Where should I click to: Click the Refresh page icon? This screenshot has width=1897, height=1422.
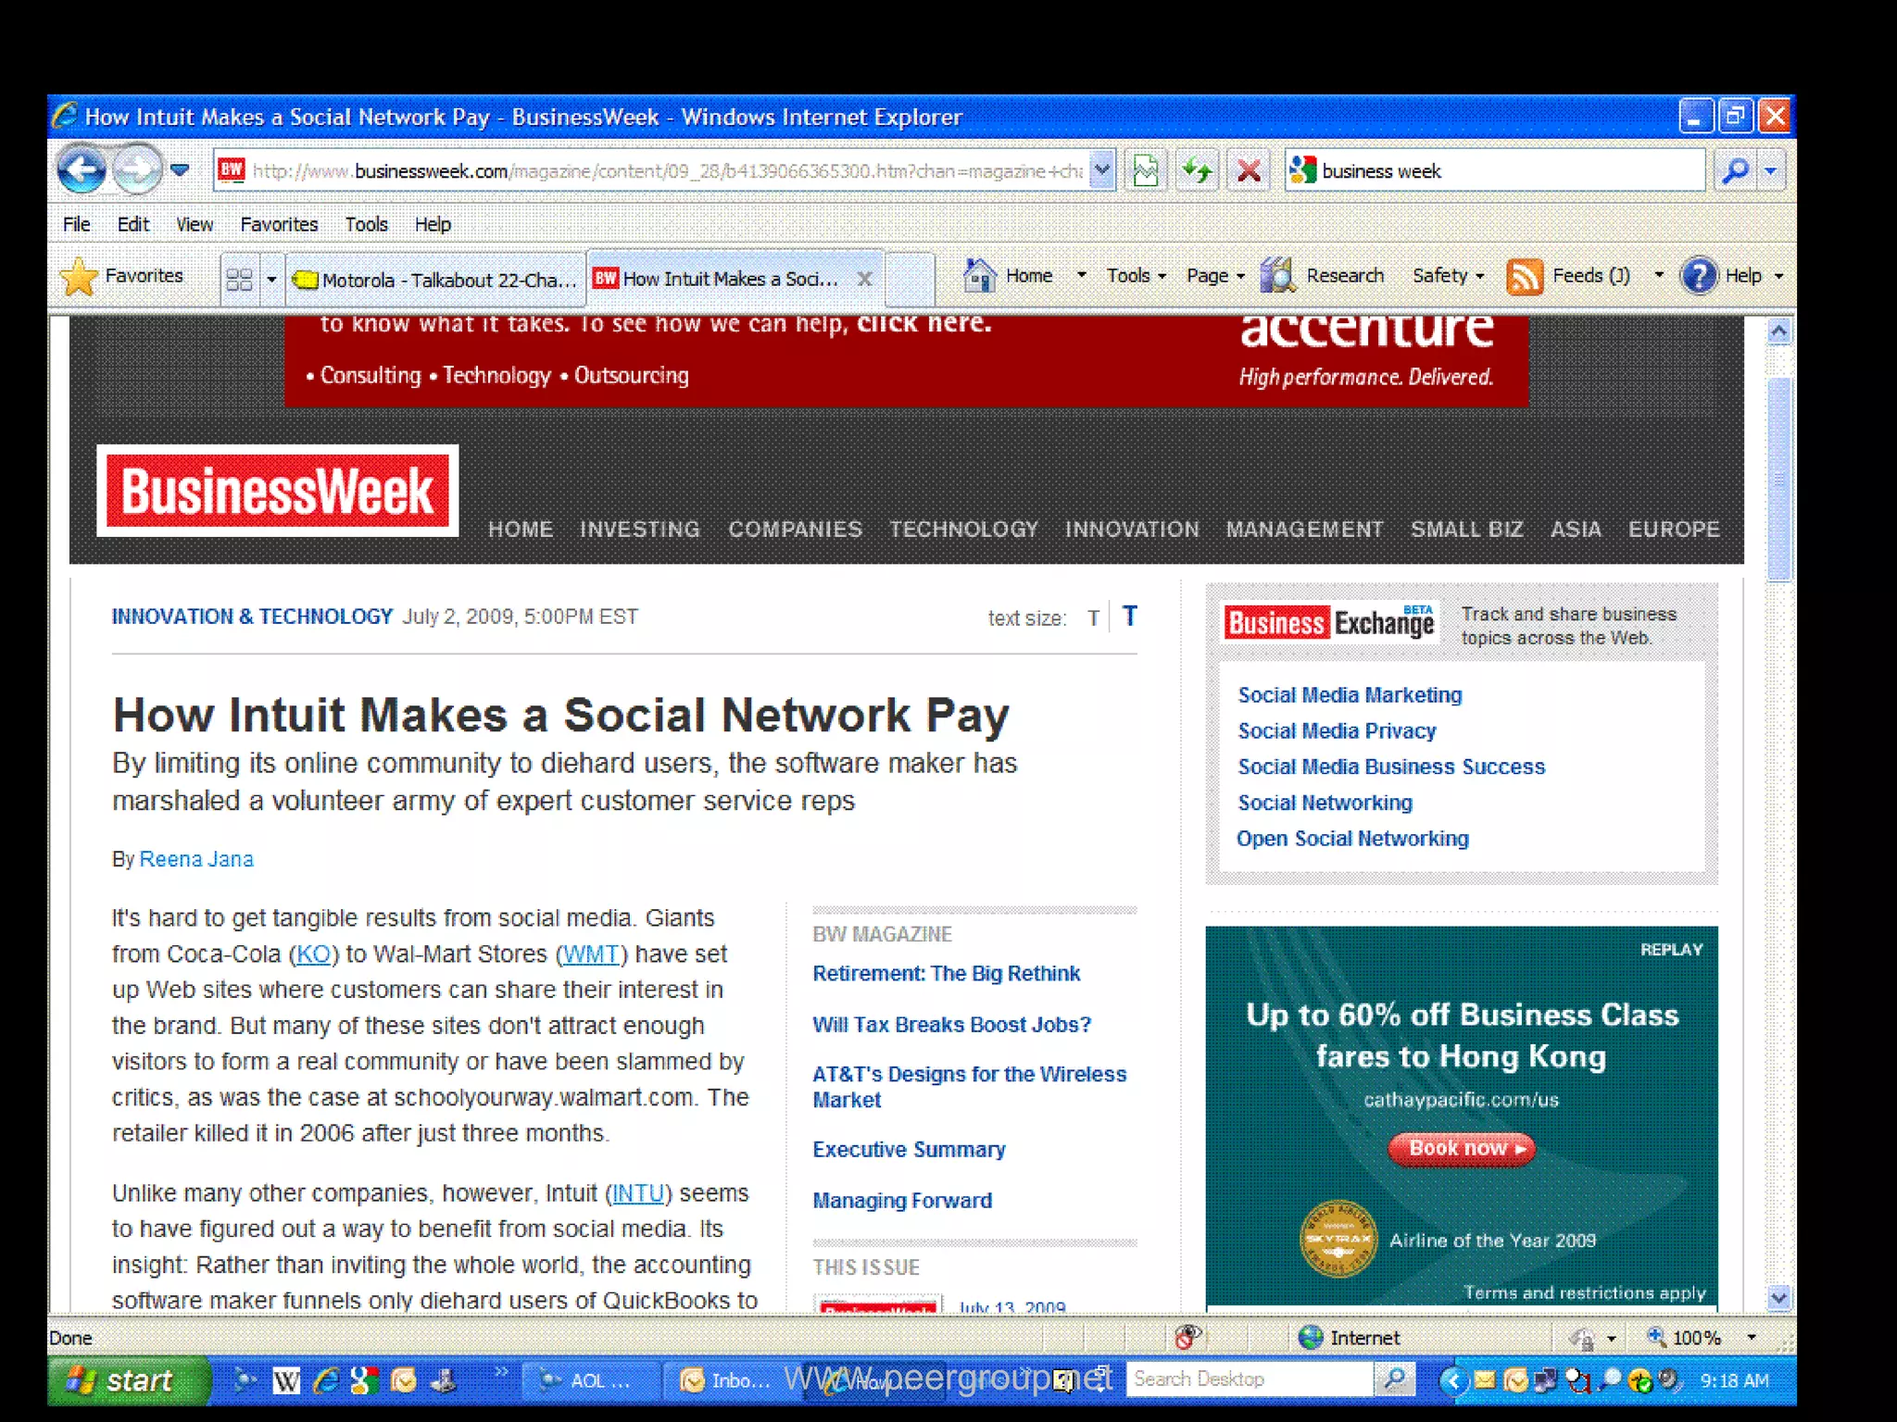pos(1198,171)
